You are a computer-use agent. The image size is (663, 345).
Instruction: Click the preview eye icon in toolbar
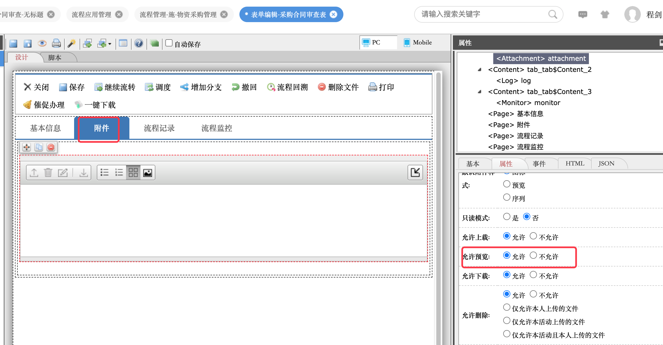click(x=42, y=43)
